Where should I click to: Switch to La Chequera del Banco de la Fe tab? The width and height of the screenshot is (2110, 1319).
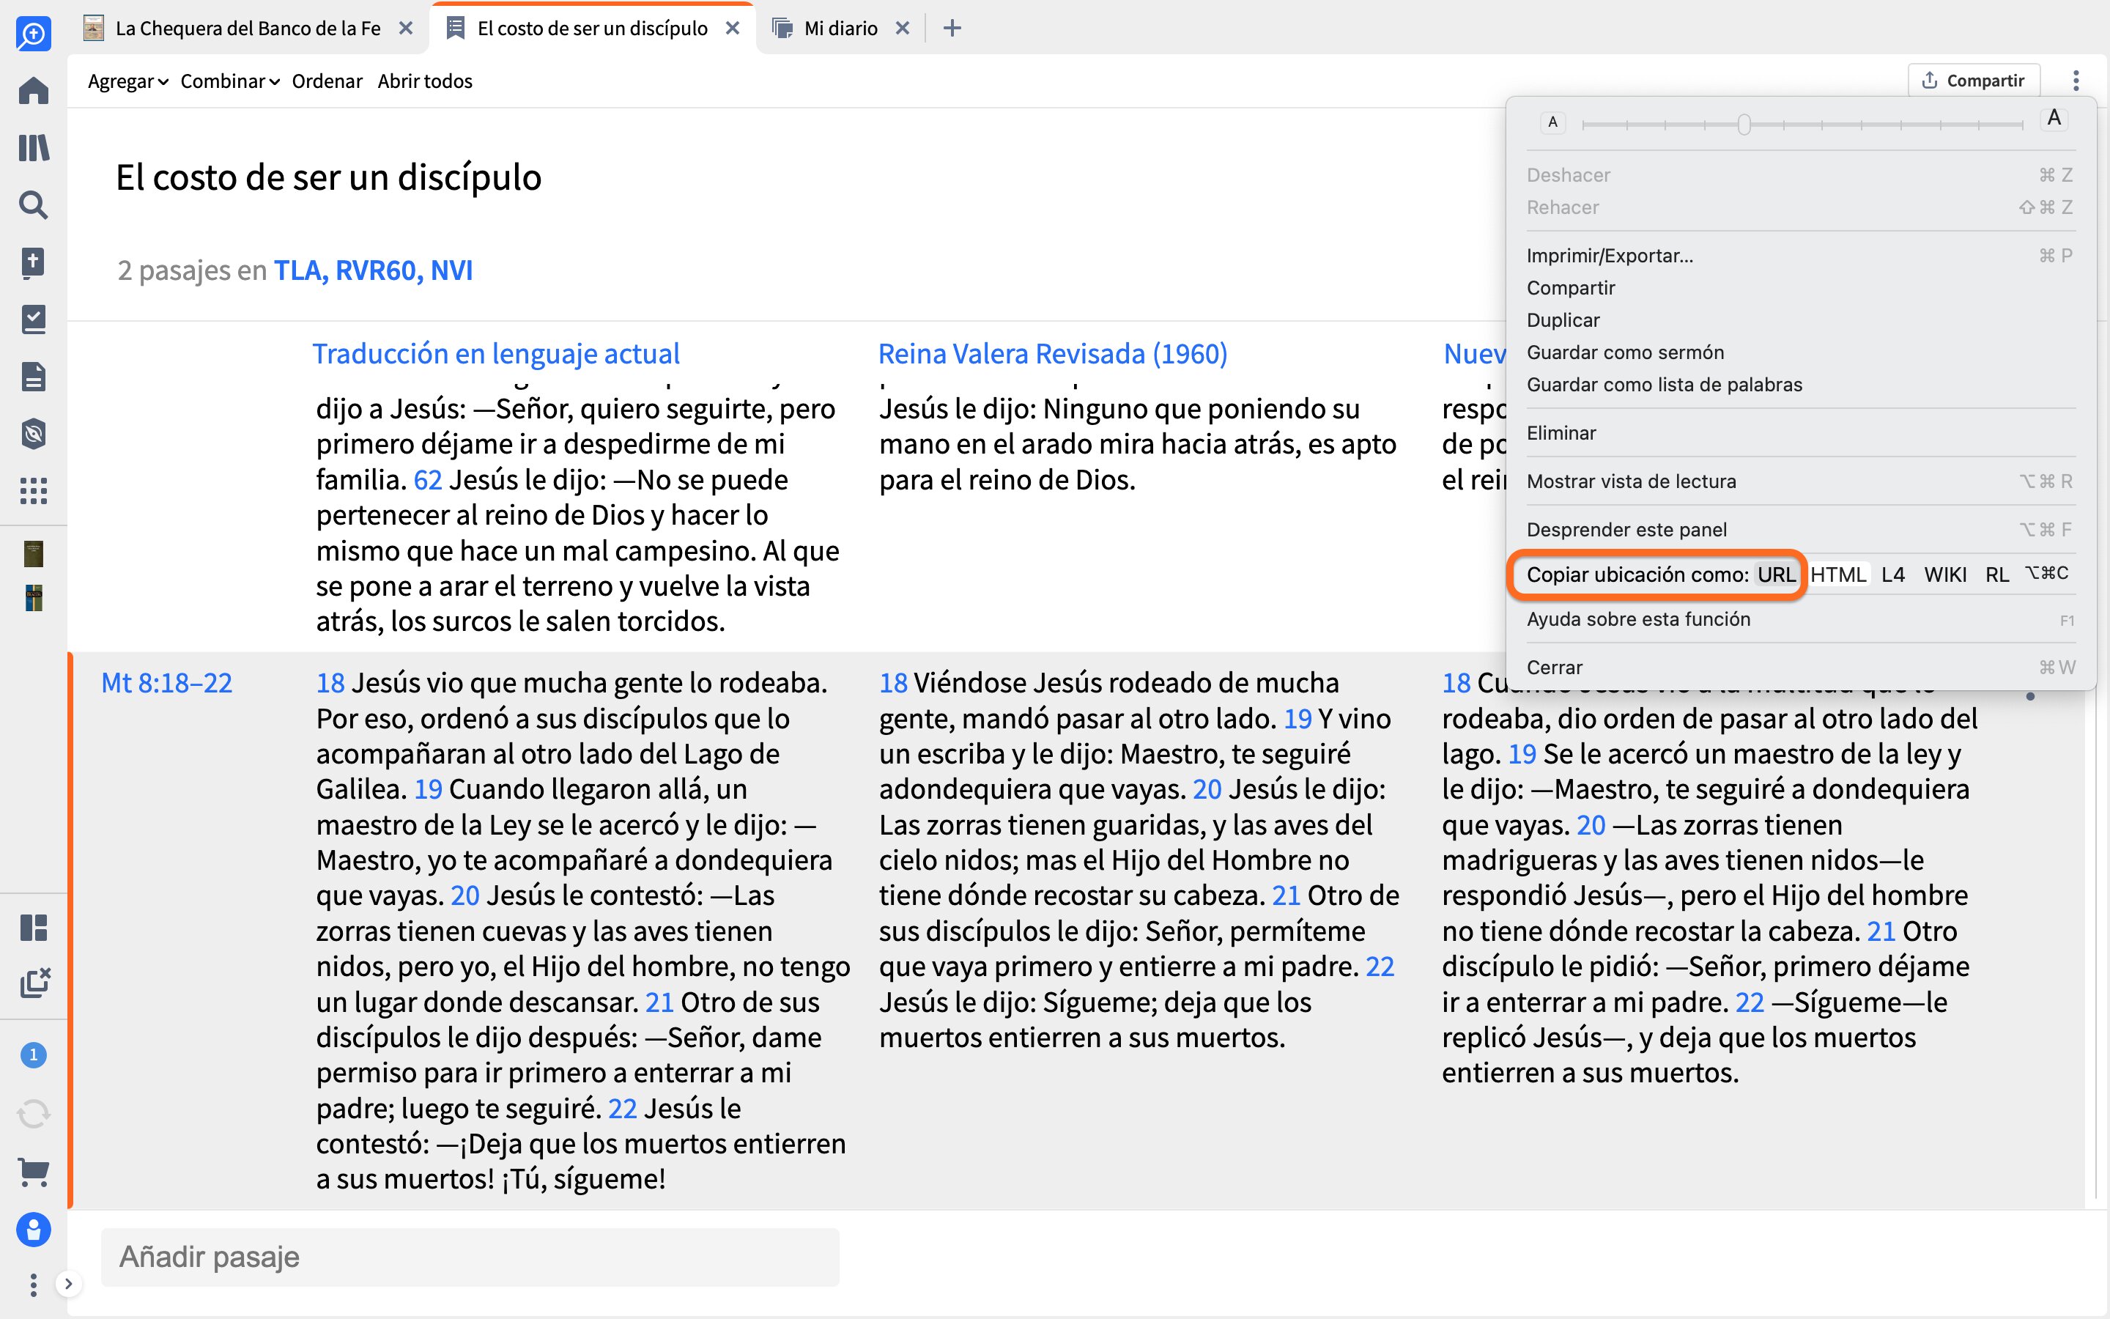coord(248,29)
